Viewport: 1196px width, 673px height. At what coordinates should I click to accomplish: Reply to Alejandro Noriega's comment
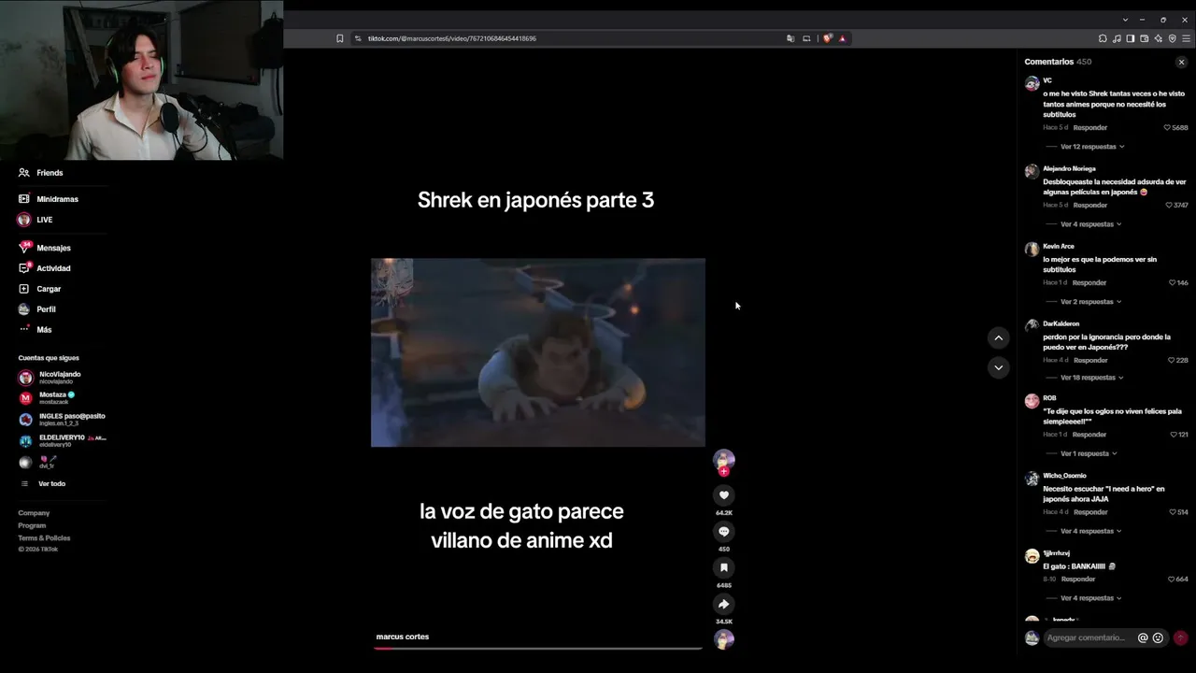pos(1090,205)
